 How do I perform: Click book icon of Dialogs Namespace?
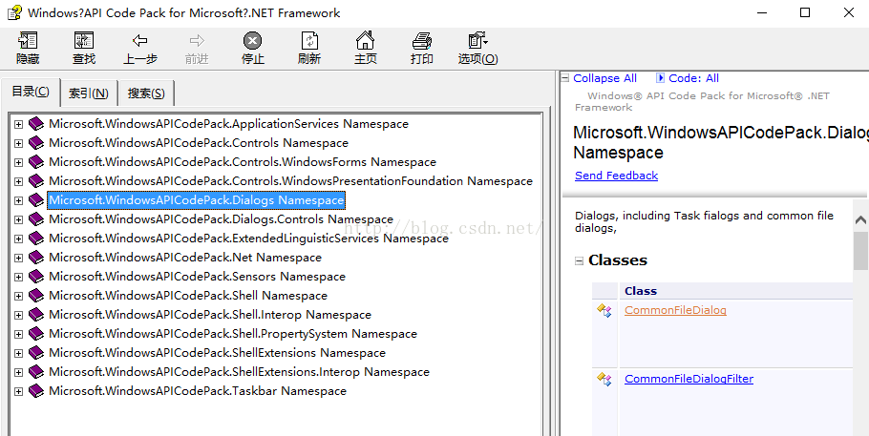[x=36, y=200]
